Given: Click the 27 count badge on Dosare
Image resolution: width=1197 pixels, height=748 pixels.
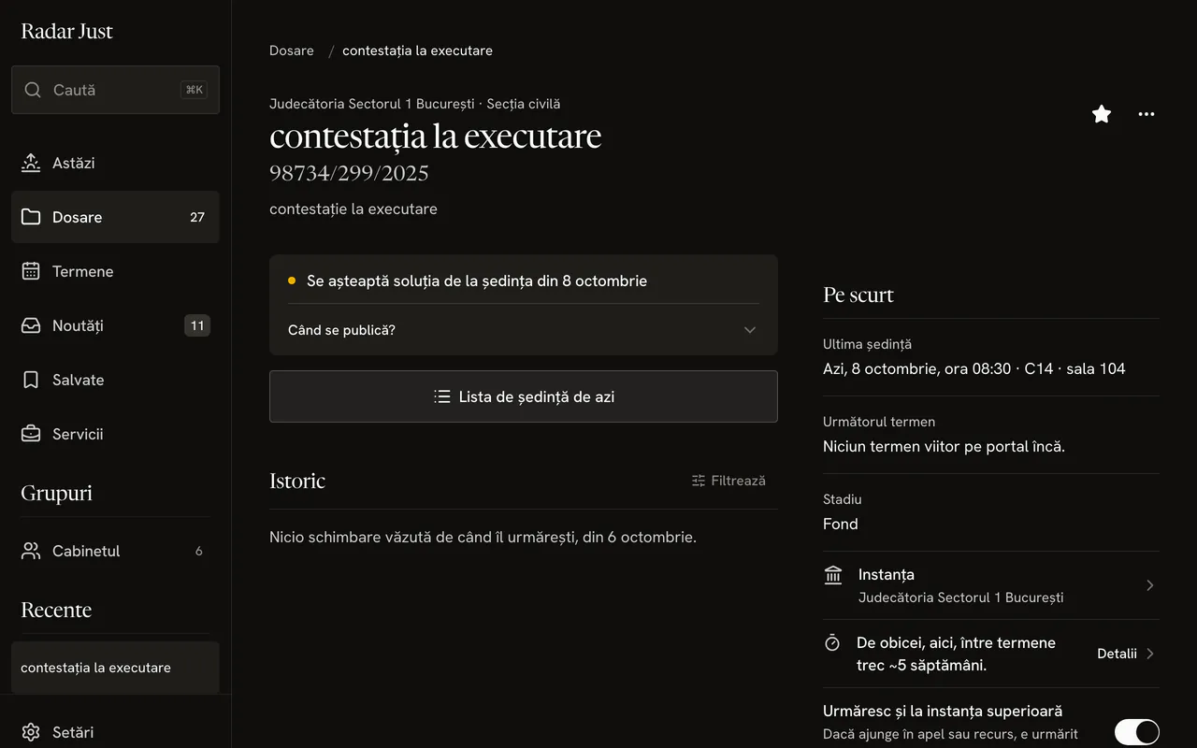Looking at the screenshot, I should point(197,217).
